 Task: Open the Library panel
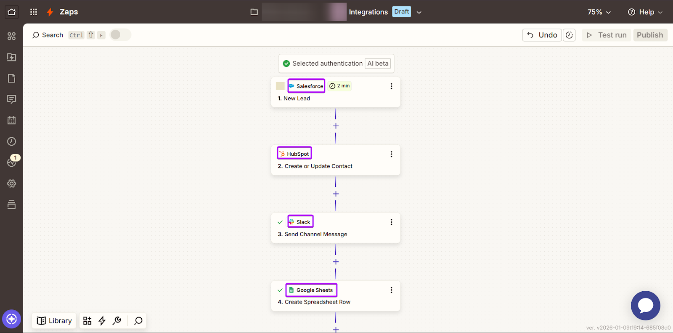(x=54, y=321)
